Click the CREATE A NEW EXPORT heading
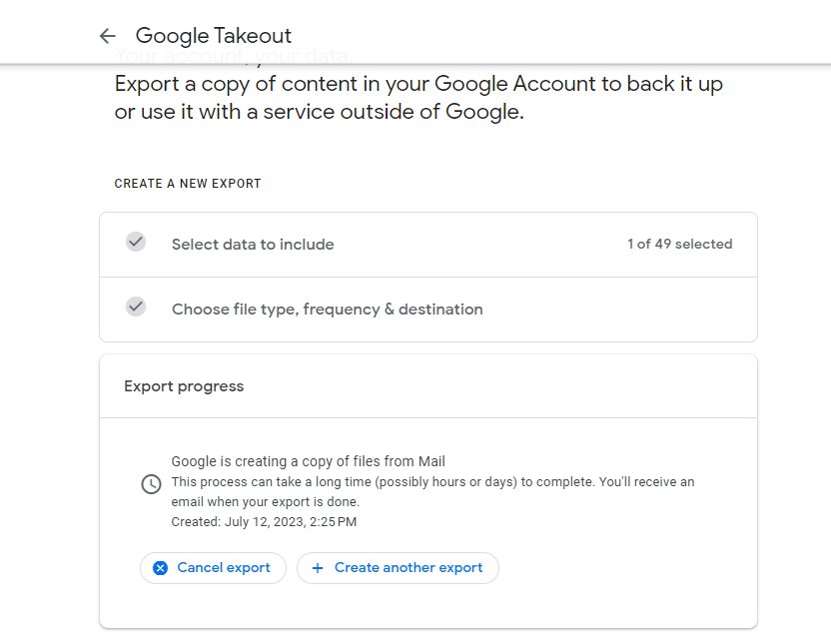The image size is (831, 635). (188, 184)
